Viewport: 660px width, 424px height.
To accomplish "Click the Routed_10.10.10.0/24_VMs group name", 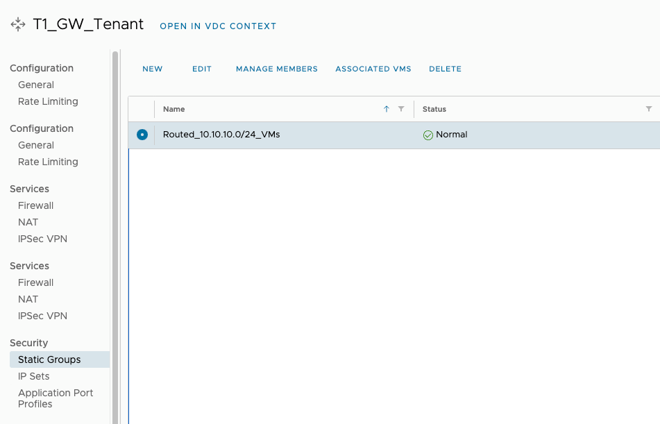I will [x=221, y=135].
